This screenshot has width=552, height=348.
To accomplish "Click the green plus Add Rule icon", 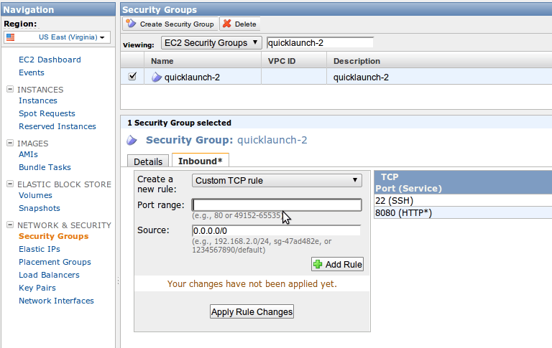I will click(x=318, y=265).
